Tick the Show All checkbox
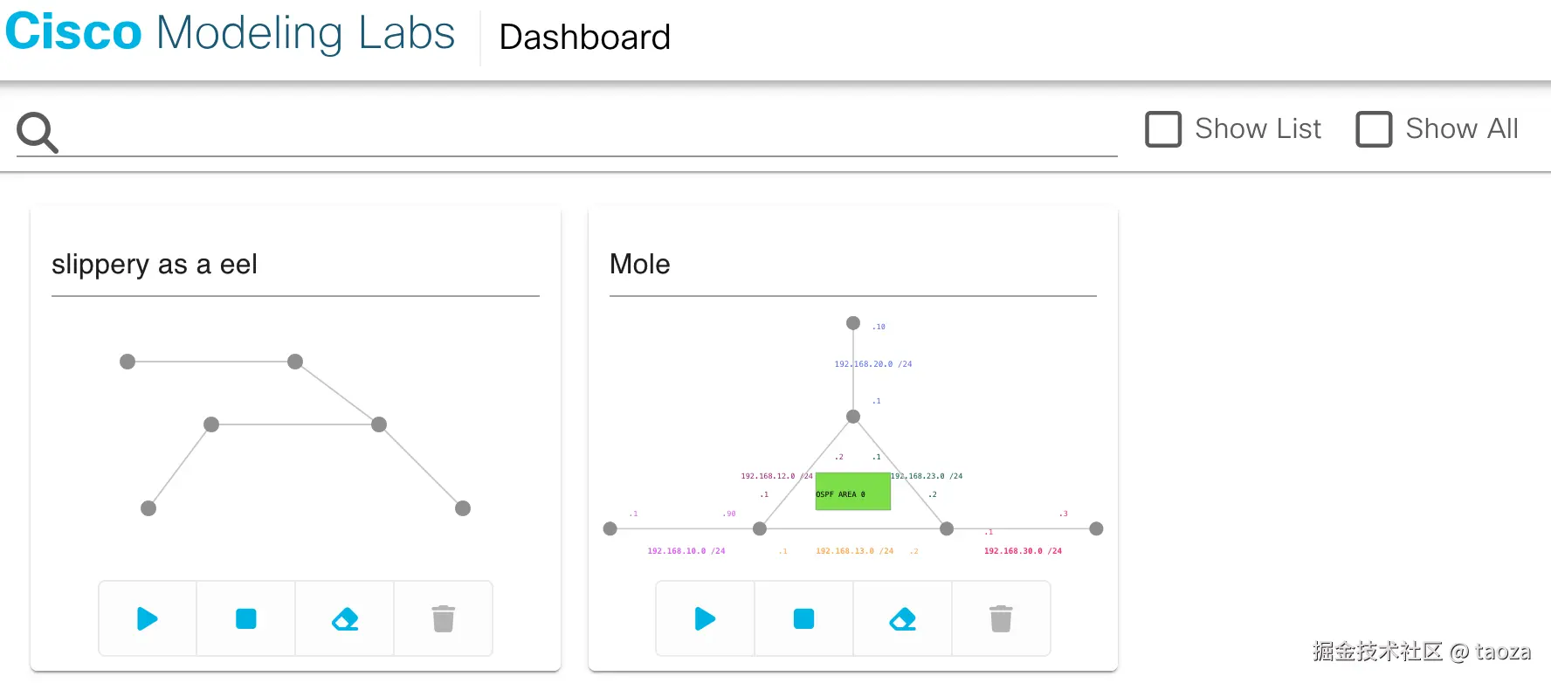Screen dimensions: 1551x683 coord(1374,129)
